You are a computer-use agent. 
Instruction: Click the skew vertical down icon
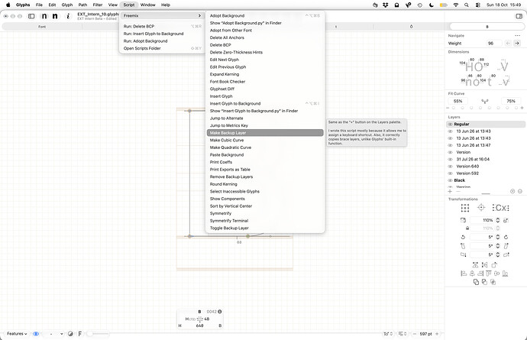point(463,254)
